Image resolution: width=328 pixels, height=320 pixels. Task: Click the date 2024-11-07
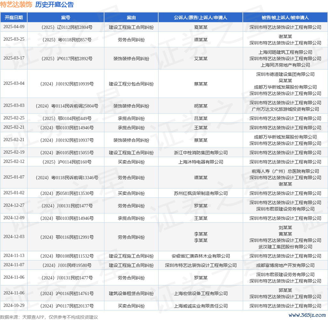point(14,265)
